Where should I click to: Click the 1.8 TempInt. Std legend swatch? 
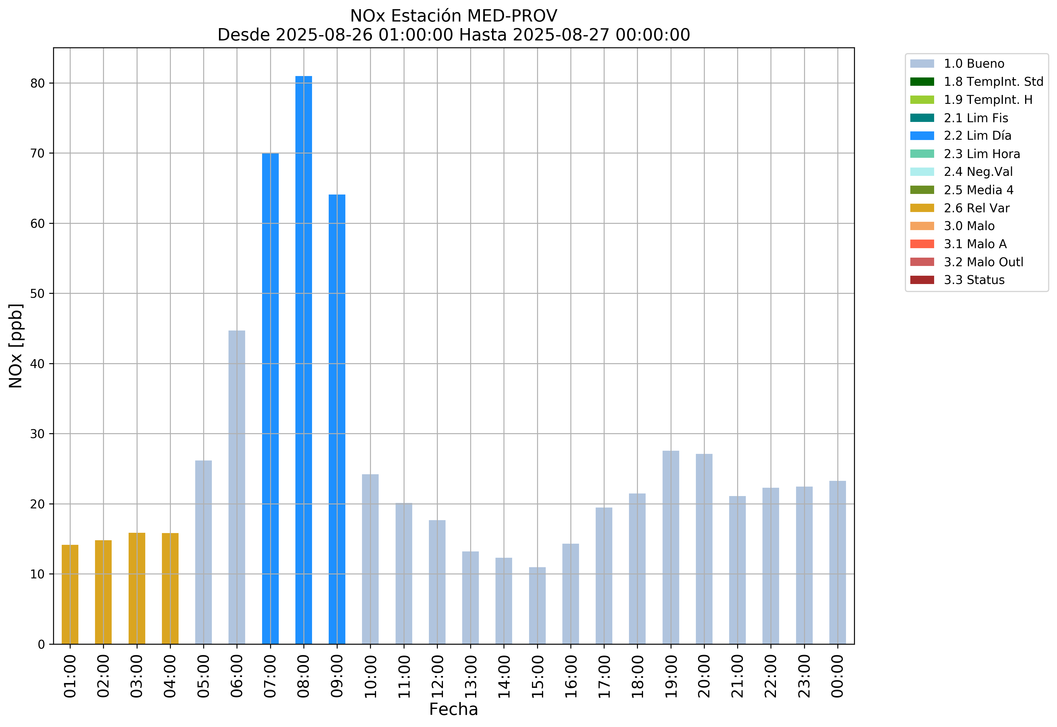click(922, 82)
